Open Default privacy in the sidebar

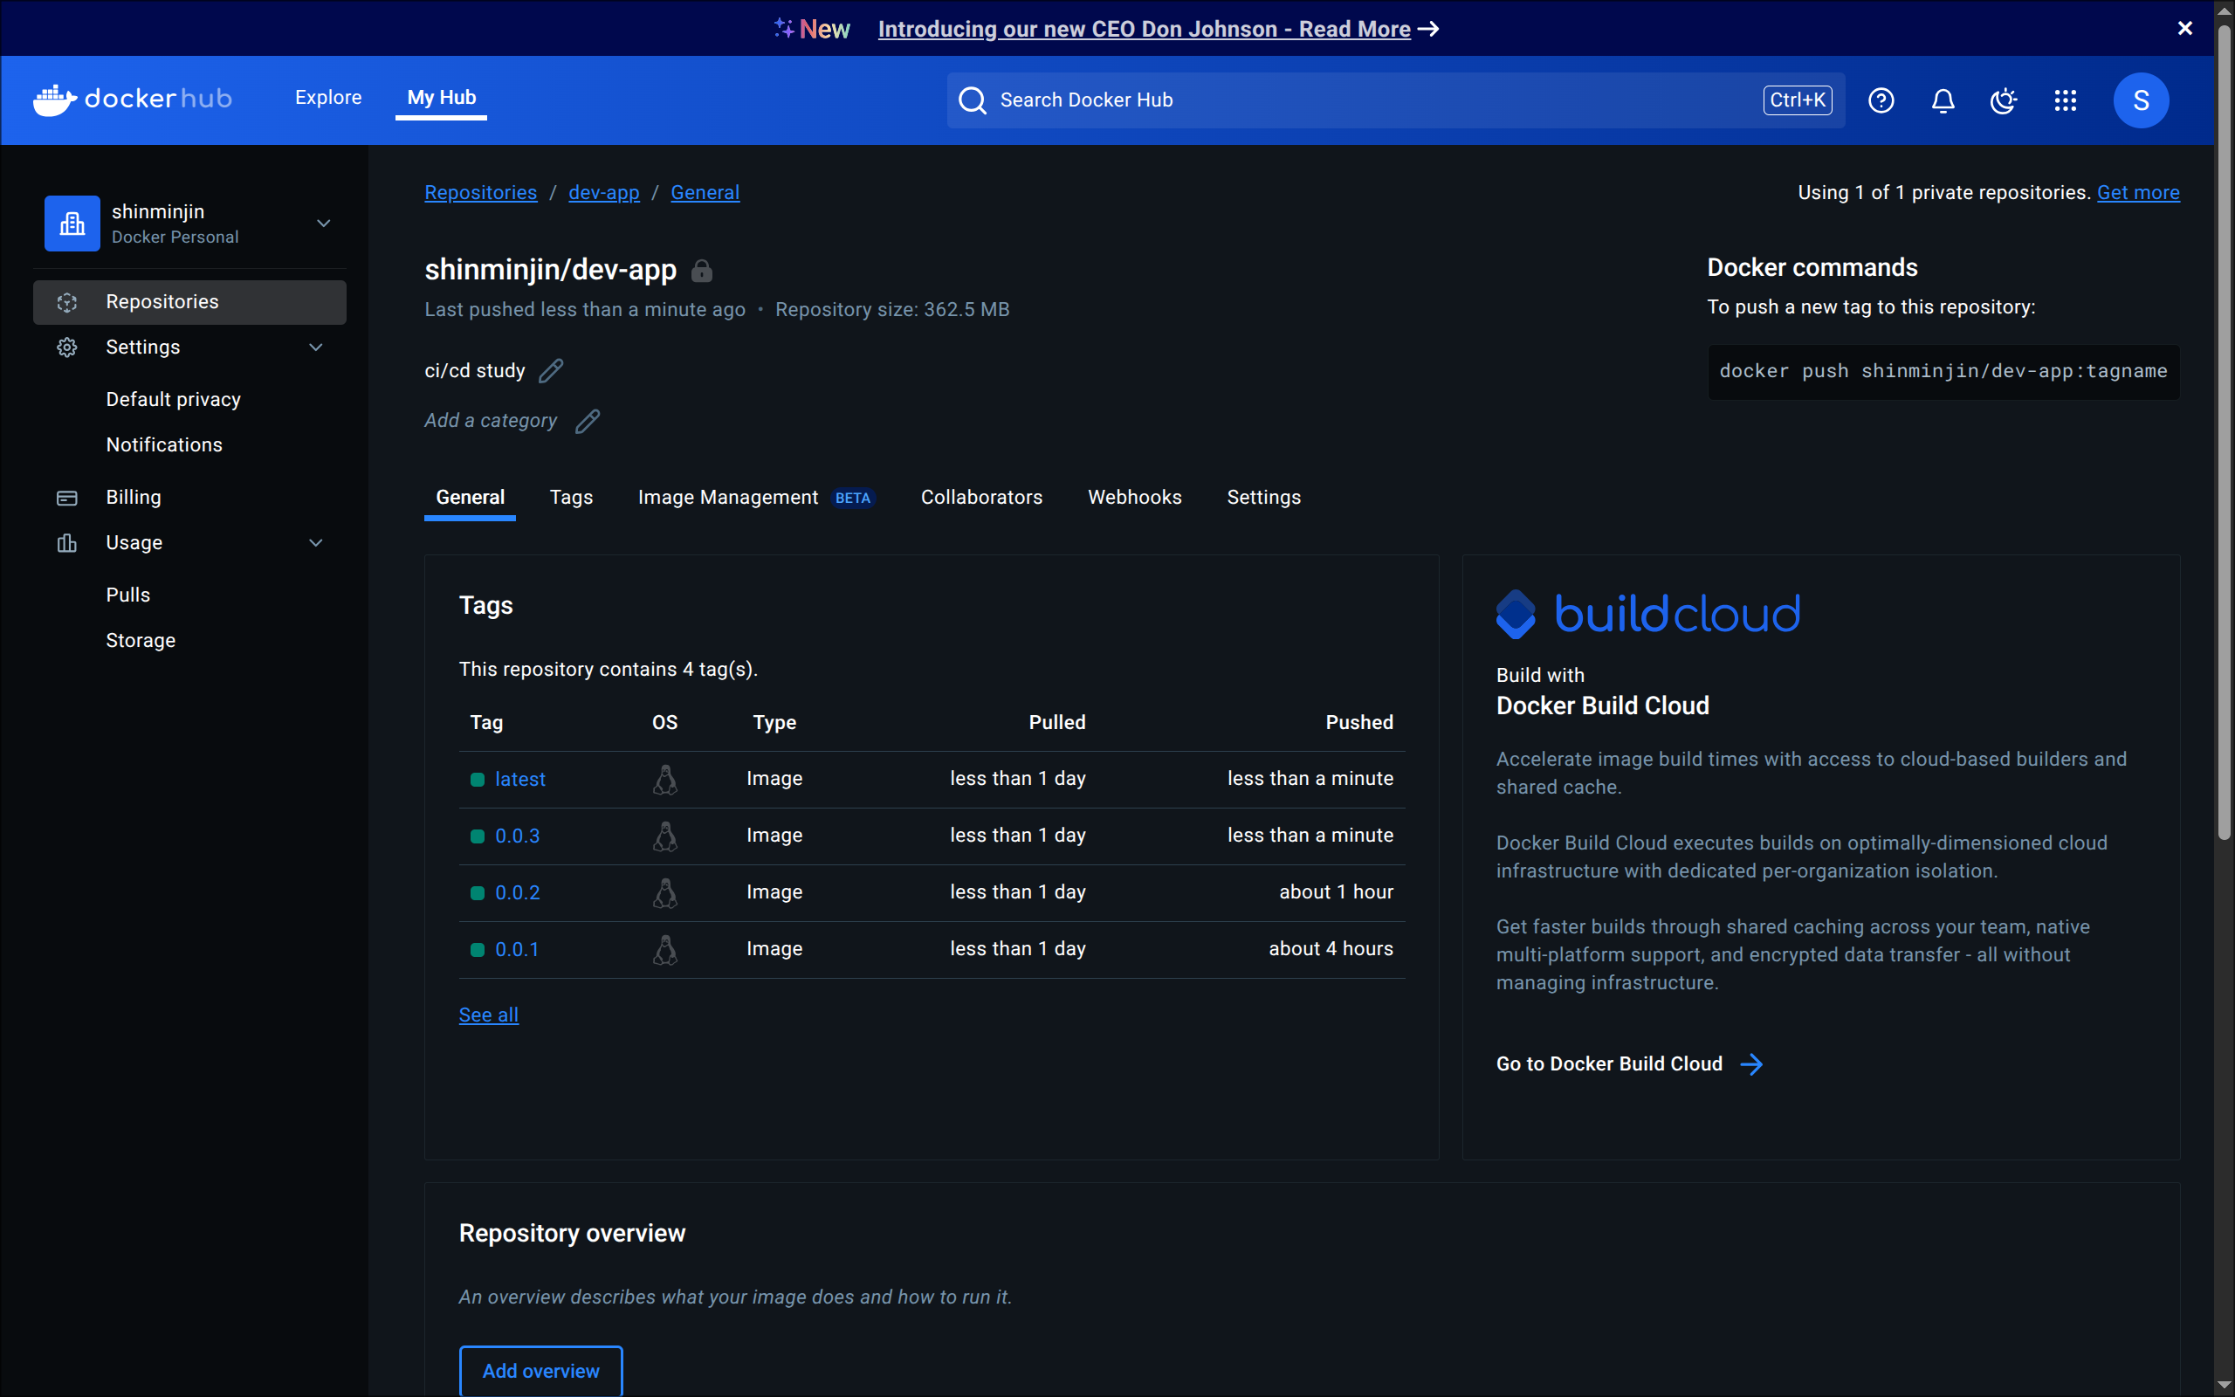point(174,399)
